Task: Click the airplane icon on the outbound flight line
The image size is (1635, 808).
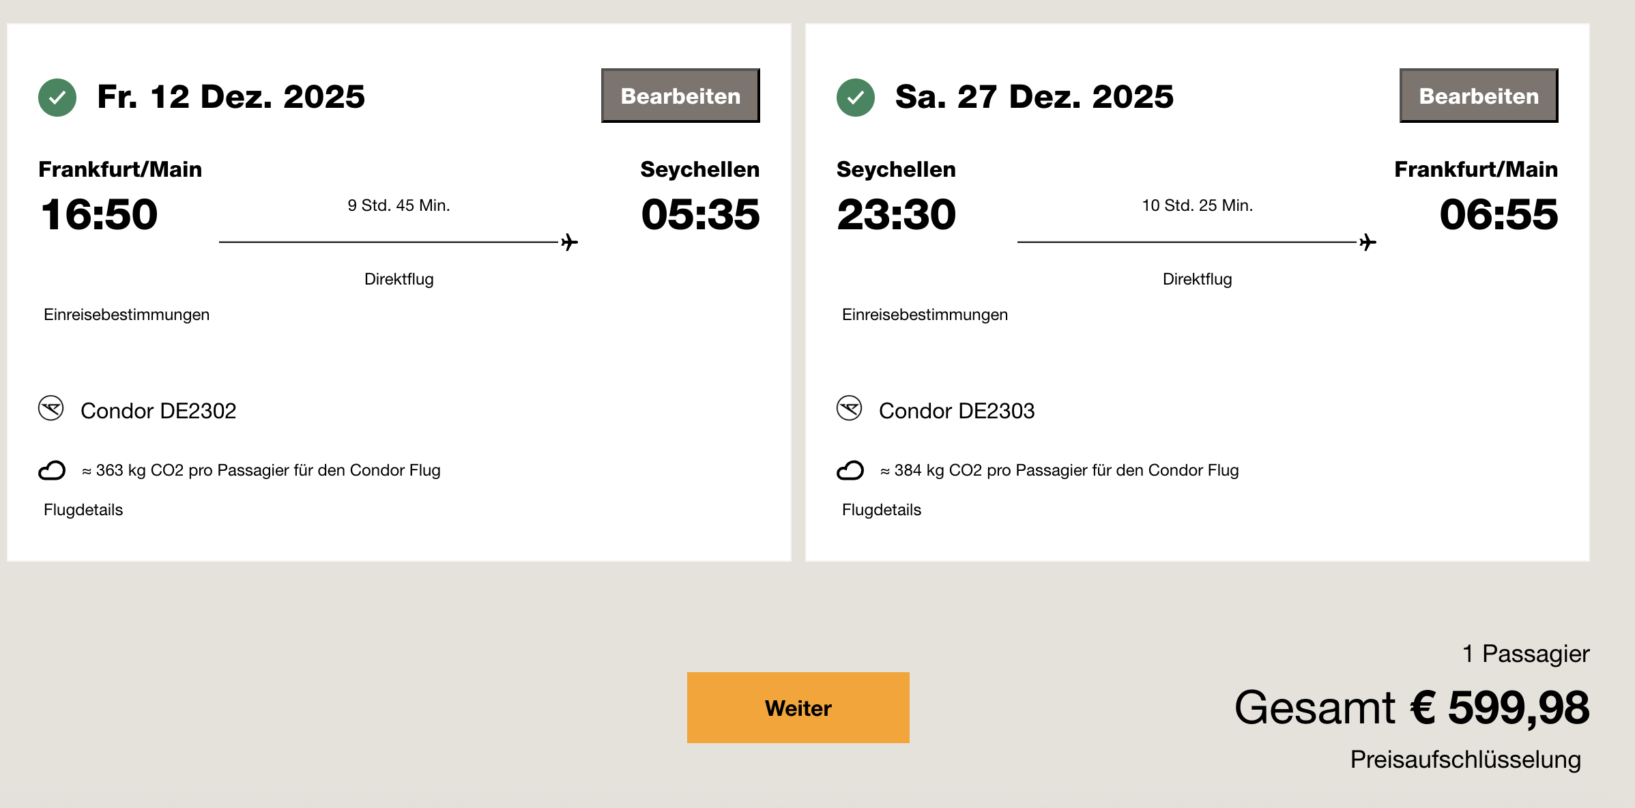Action: (569, 242)
